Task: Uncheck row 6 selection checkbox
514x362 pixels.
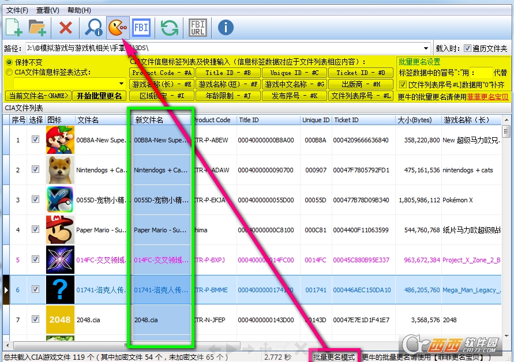Action: [35, 289]
